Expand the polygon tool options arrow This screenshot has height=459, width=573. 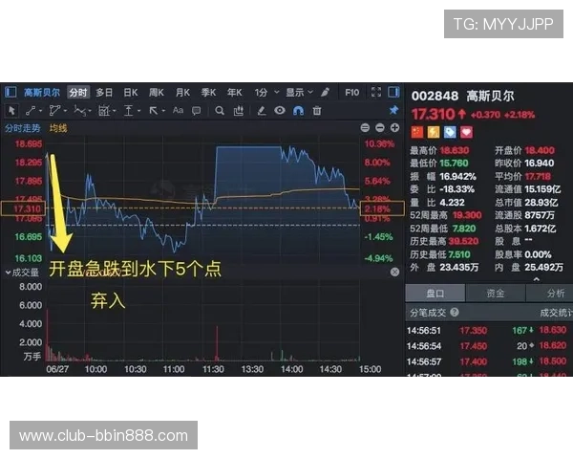[x=65, y=111]
